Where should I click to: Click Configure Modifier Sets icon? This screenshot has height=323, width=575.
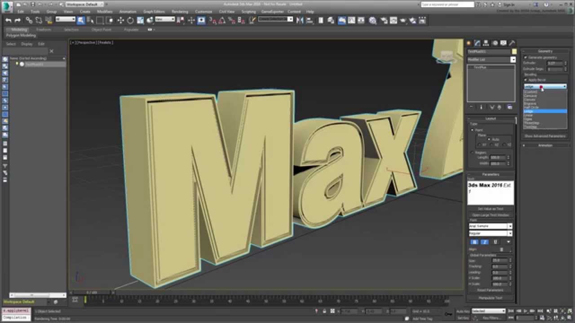[509, 107]
